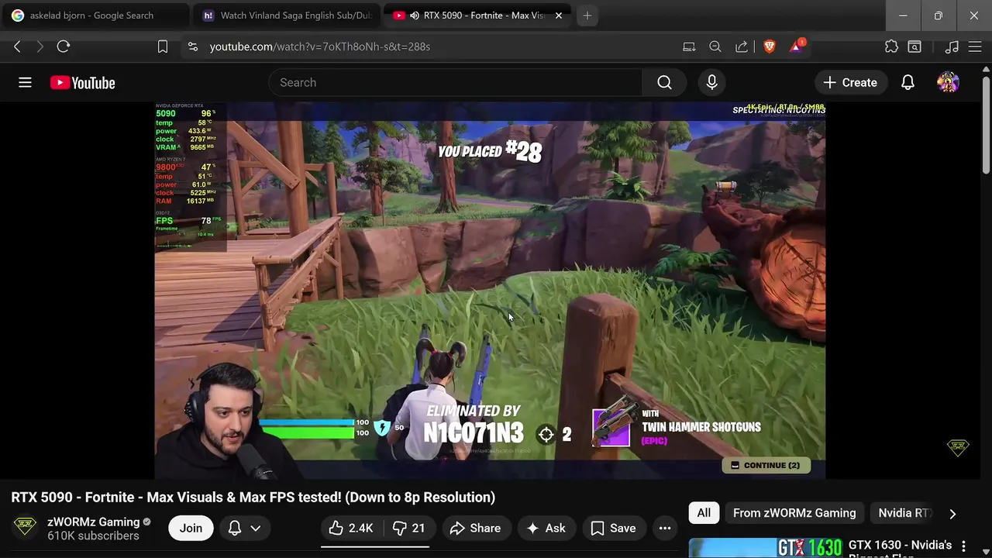Viewport: 992px width, 558px height.
Task: Focus the YouTube search field
Action: tap(455, 82)
